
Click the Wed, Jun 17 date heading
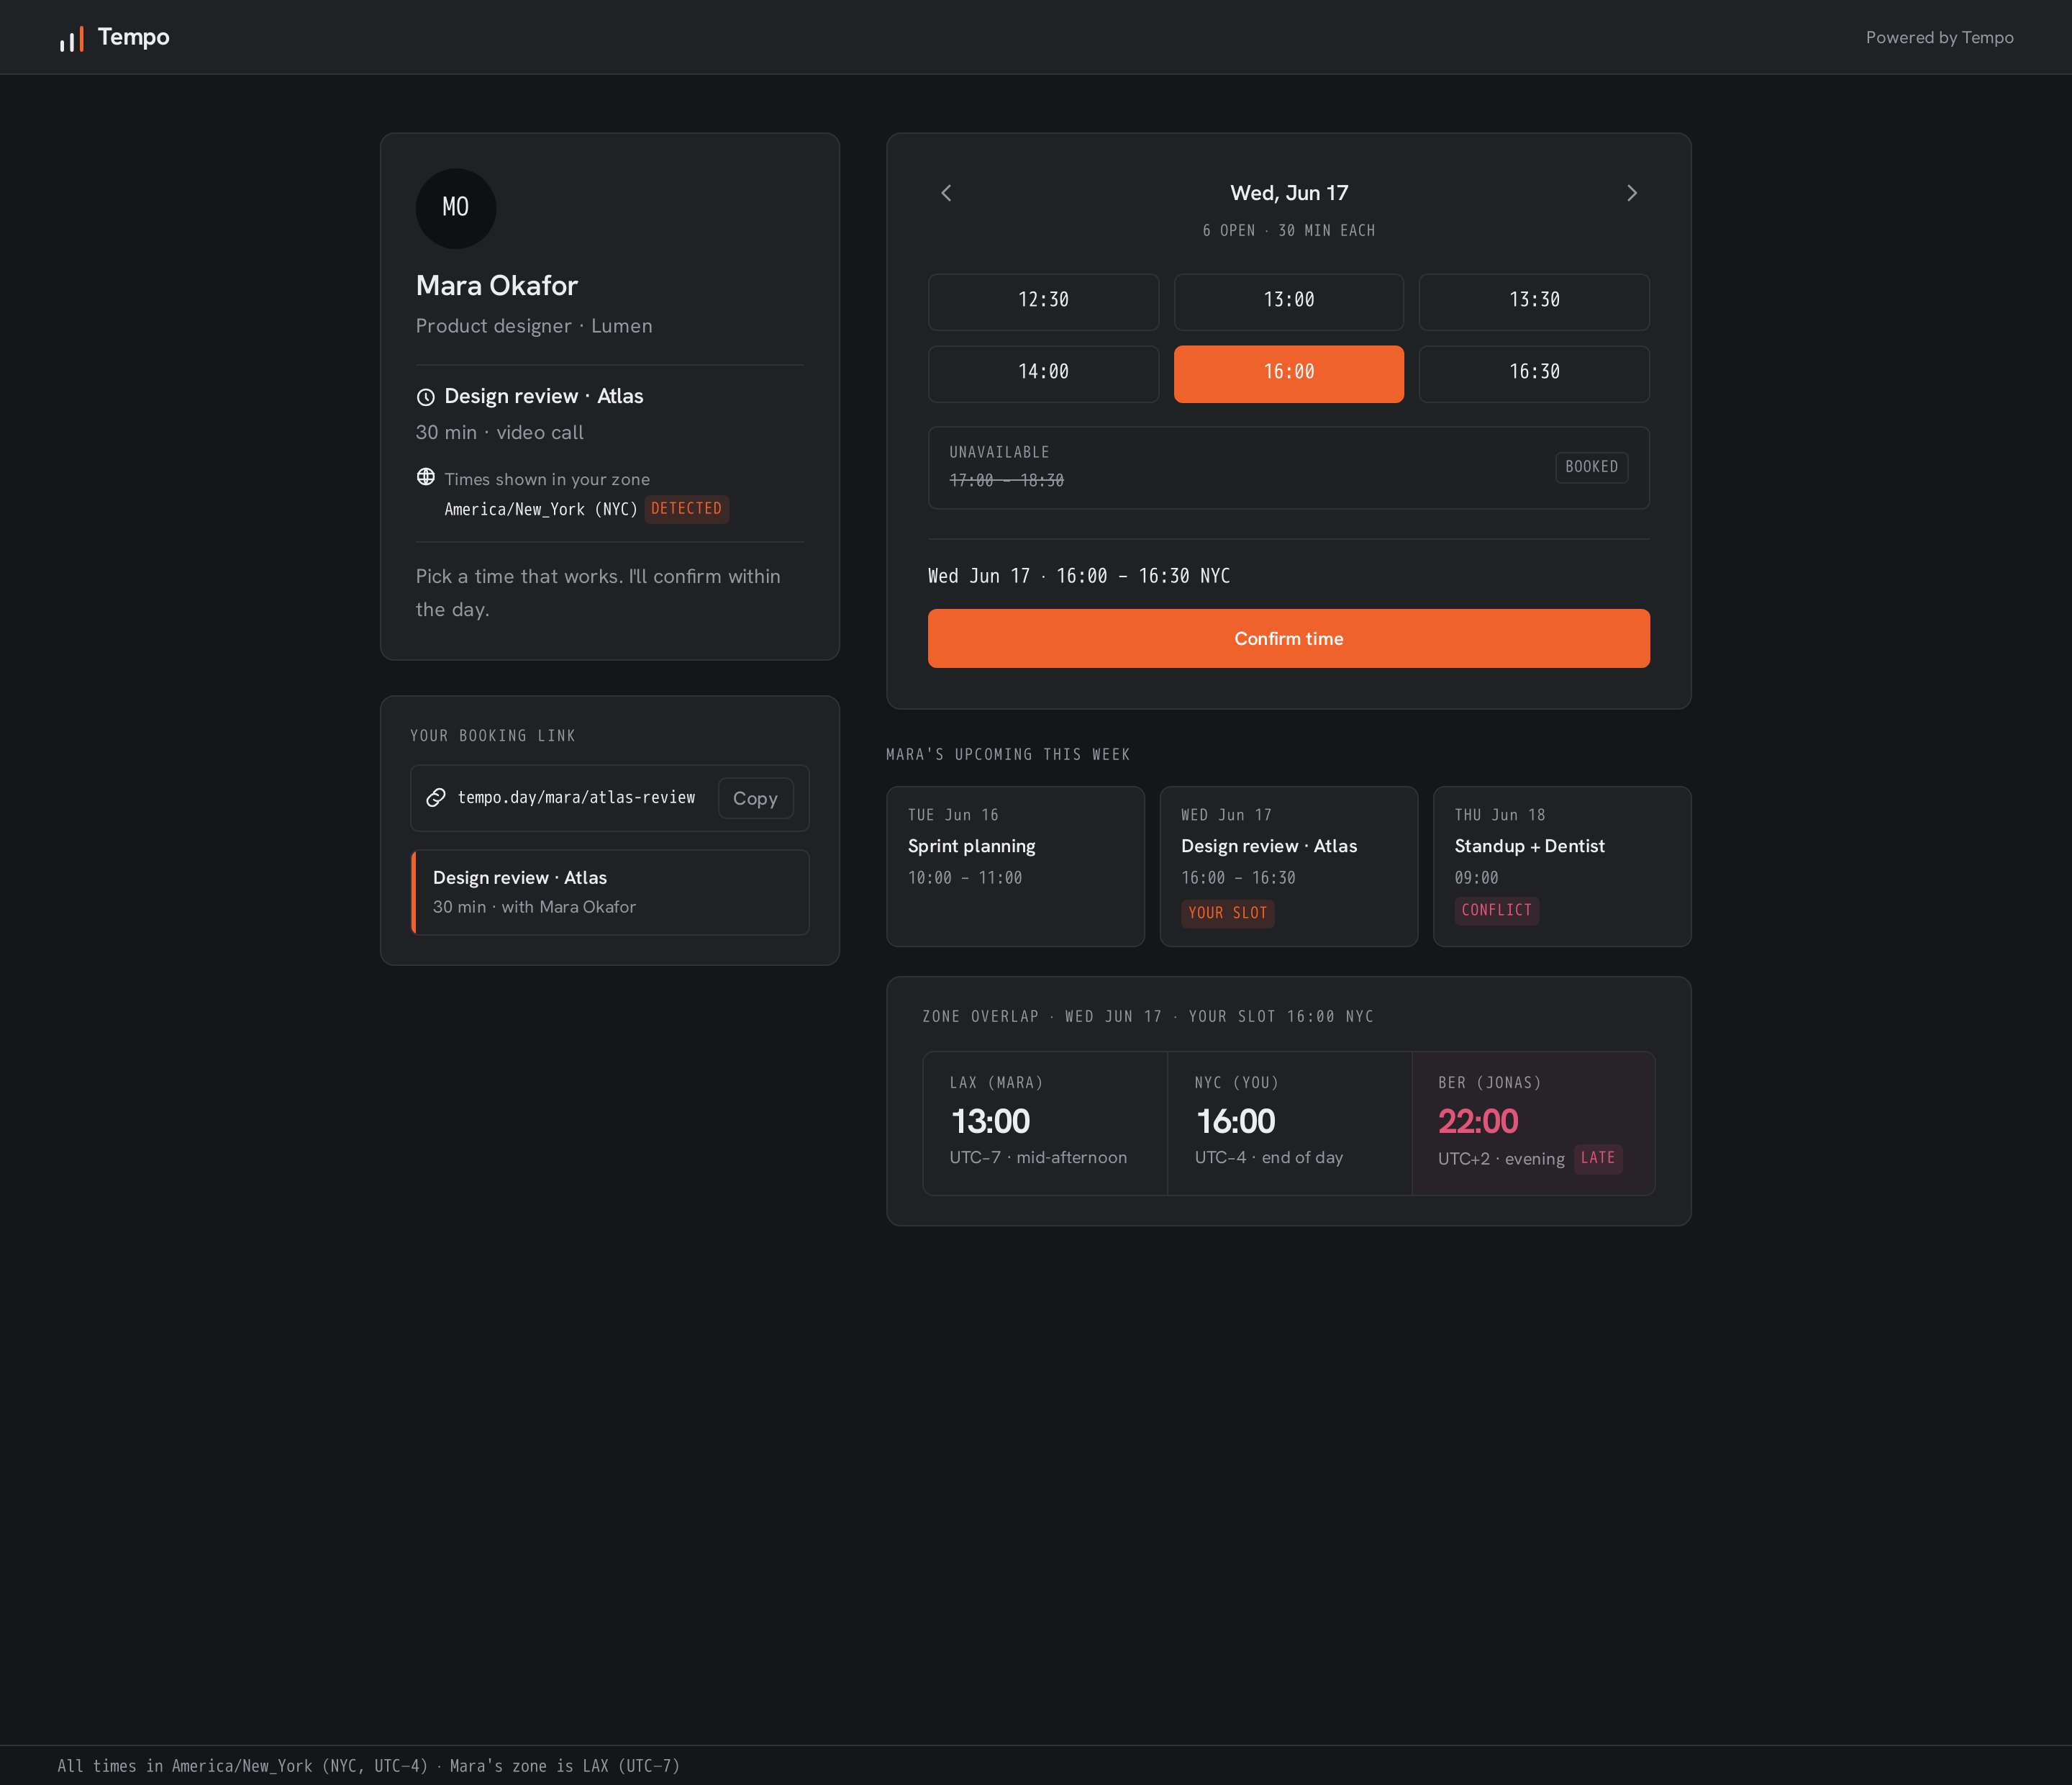[1289, 193]
